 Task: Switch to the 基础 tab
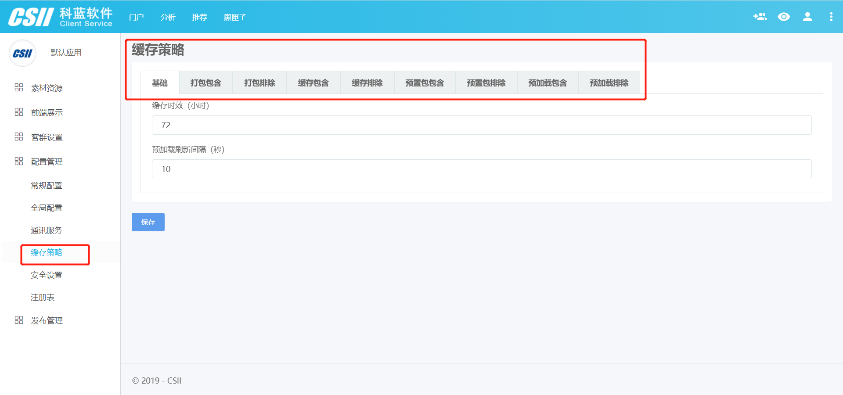click(160, 83)
